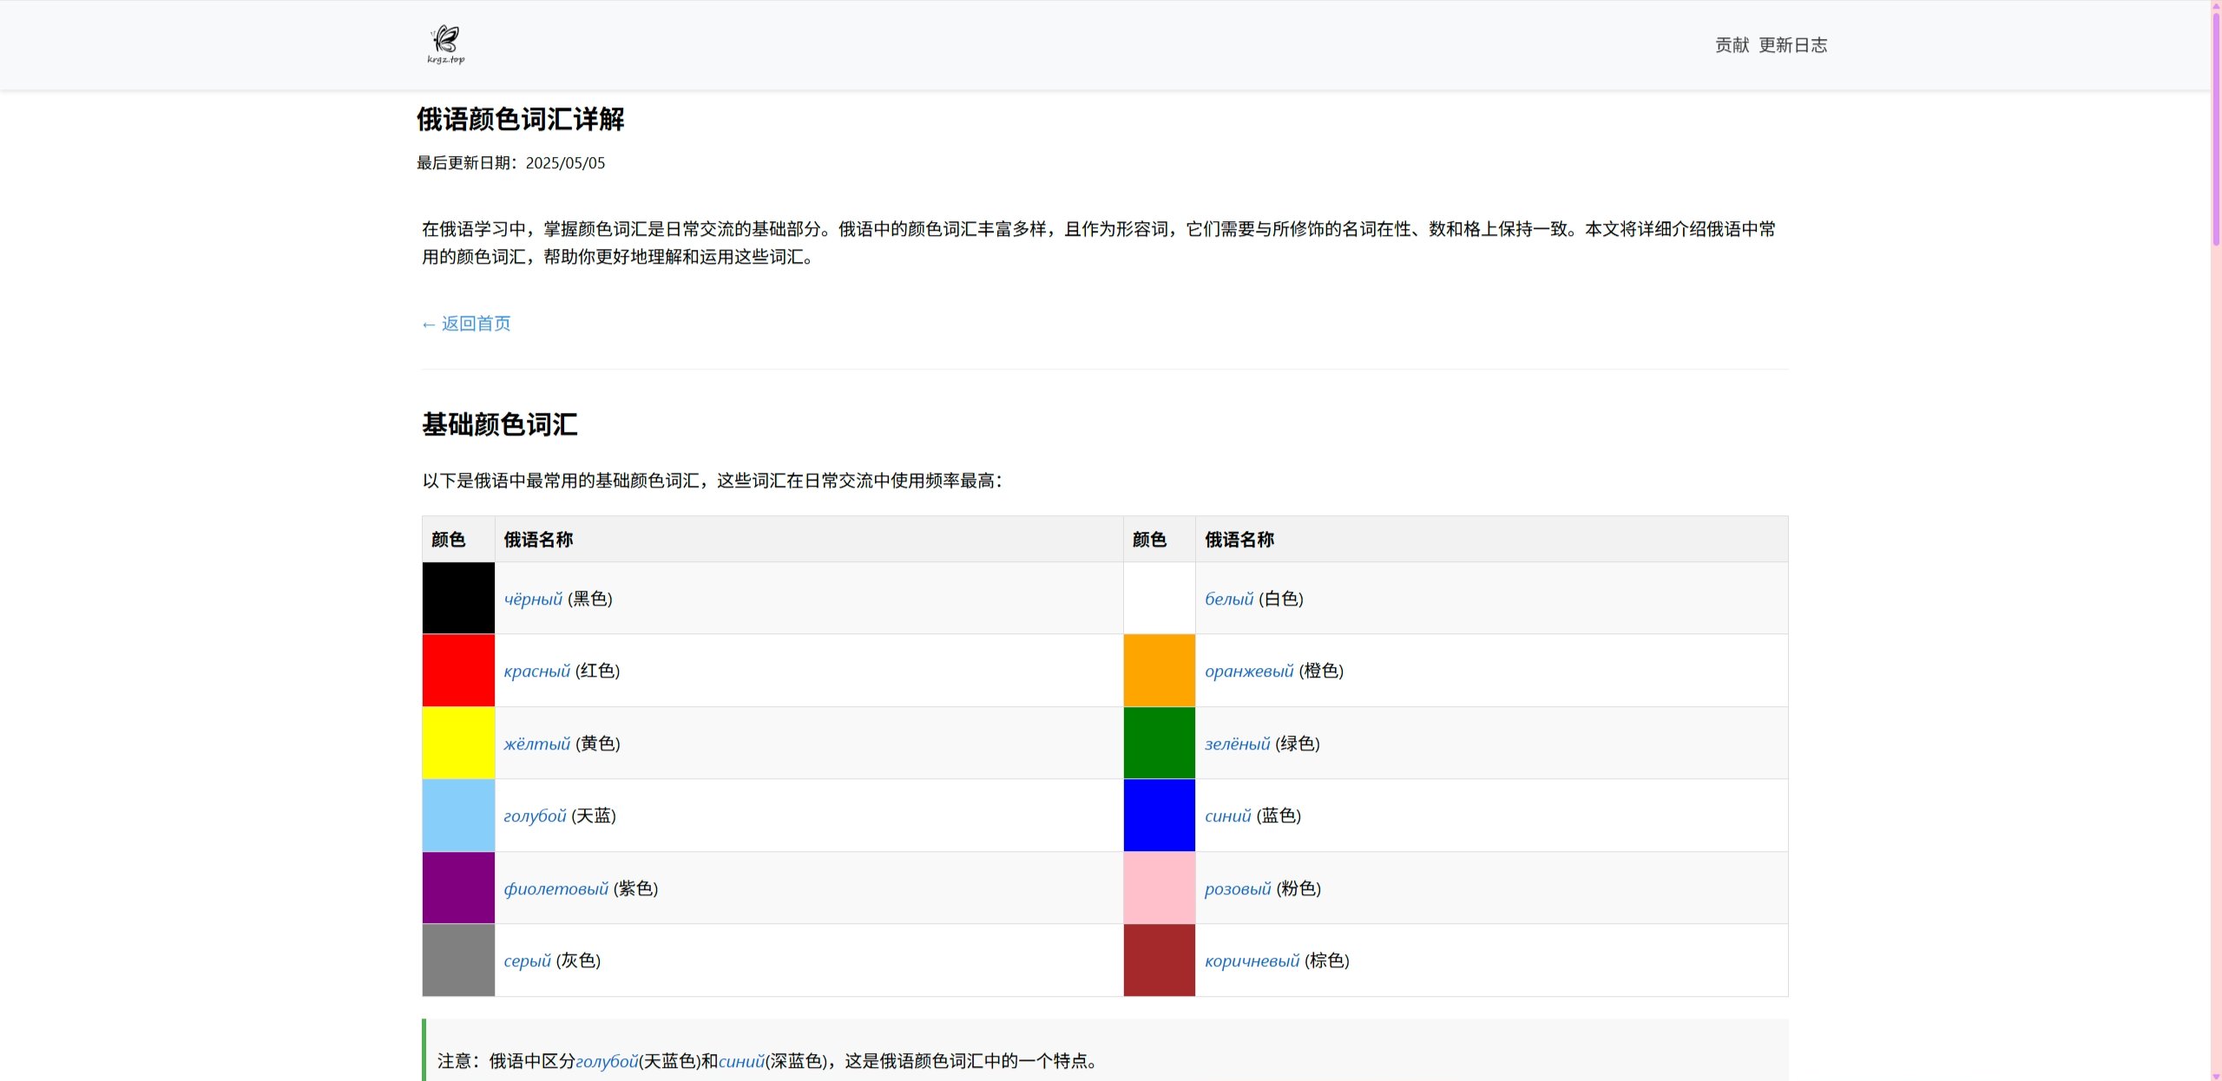Click the голубой link in the note text
The height and width of the screenshot is (1081, 2222).
tap(608, 1059)
